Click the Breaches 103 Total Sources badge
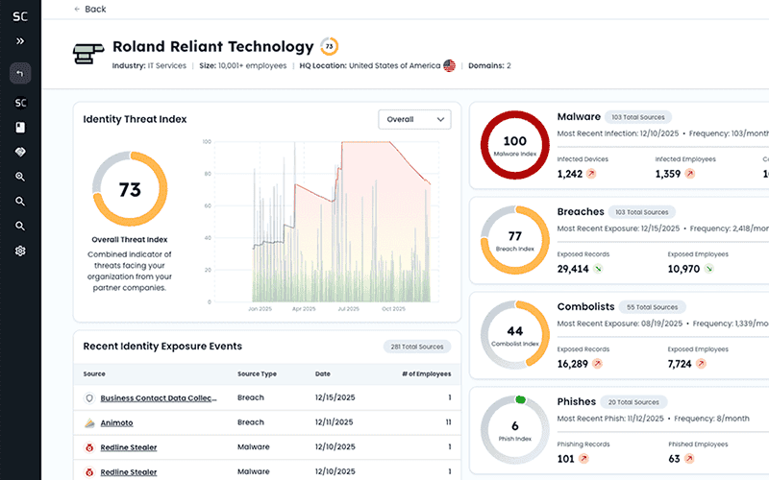The height and width of the screenshot is (480, 769). [x=642, y=212]
